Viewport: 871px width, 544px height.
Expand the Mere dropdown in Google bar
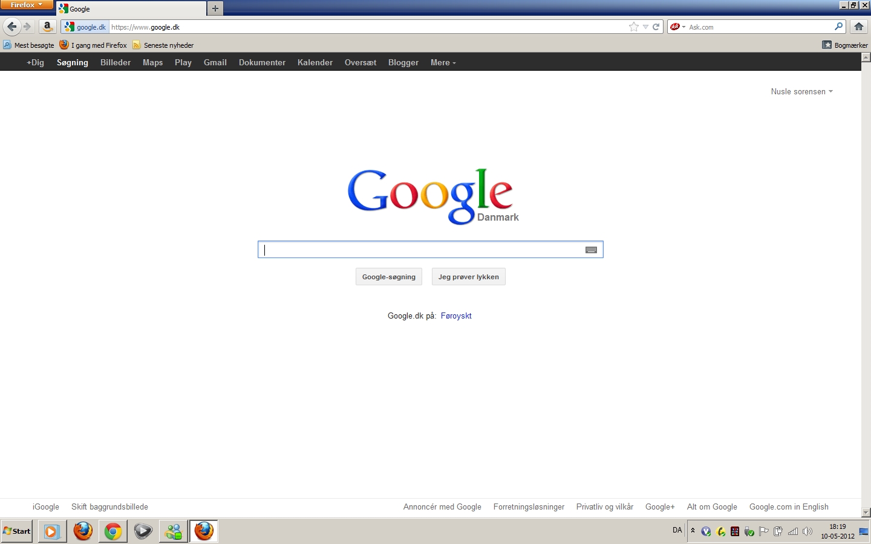(x=443, y=62)
